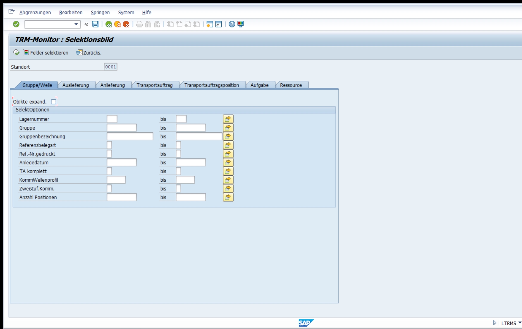Expand the LTRMS status bar dropdown
Viewport: 522px width, 329px height.
pyautogui.click(x=519, y=323)
